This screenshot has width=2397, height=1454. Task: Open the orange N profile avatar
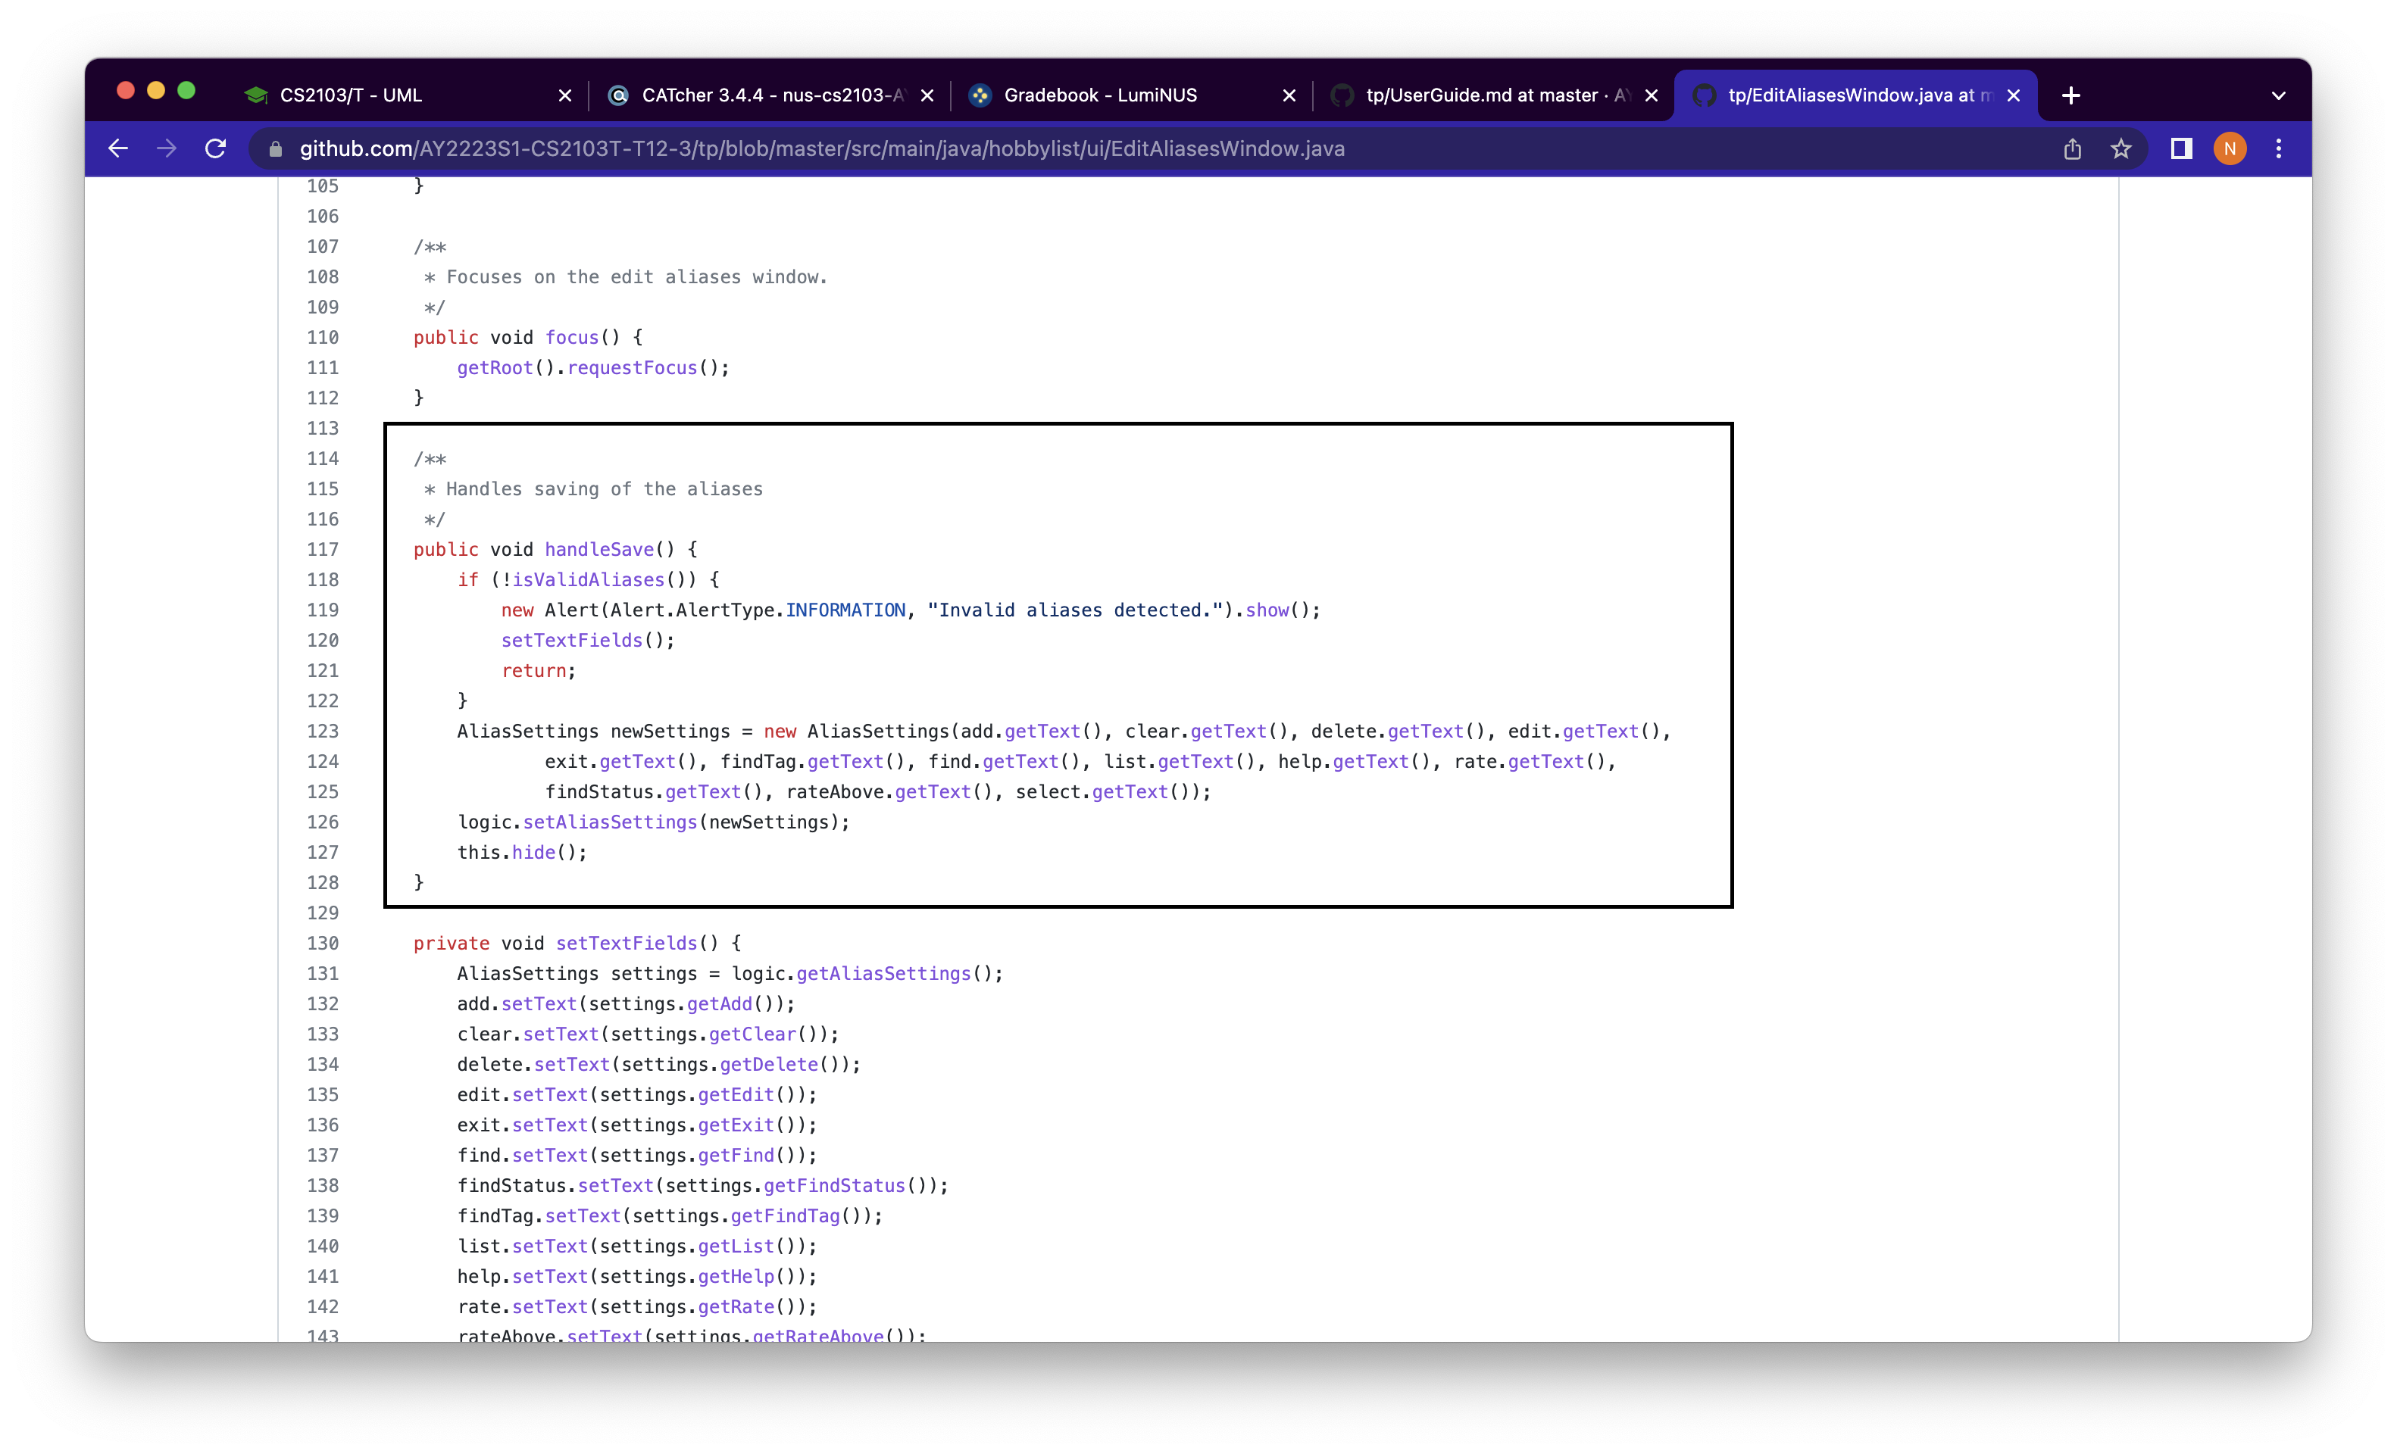2230,148
